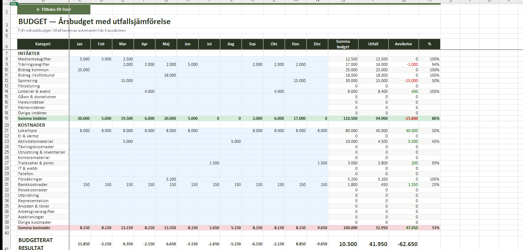Click the Lokalhyra December value 8.000

click(x=317, y=131)
